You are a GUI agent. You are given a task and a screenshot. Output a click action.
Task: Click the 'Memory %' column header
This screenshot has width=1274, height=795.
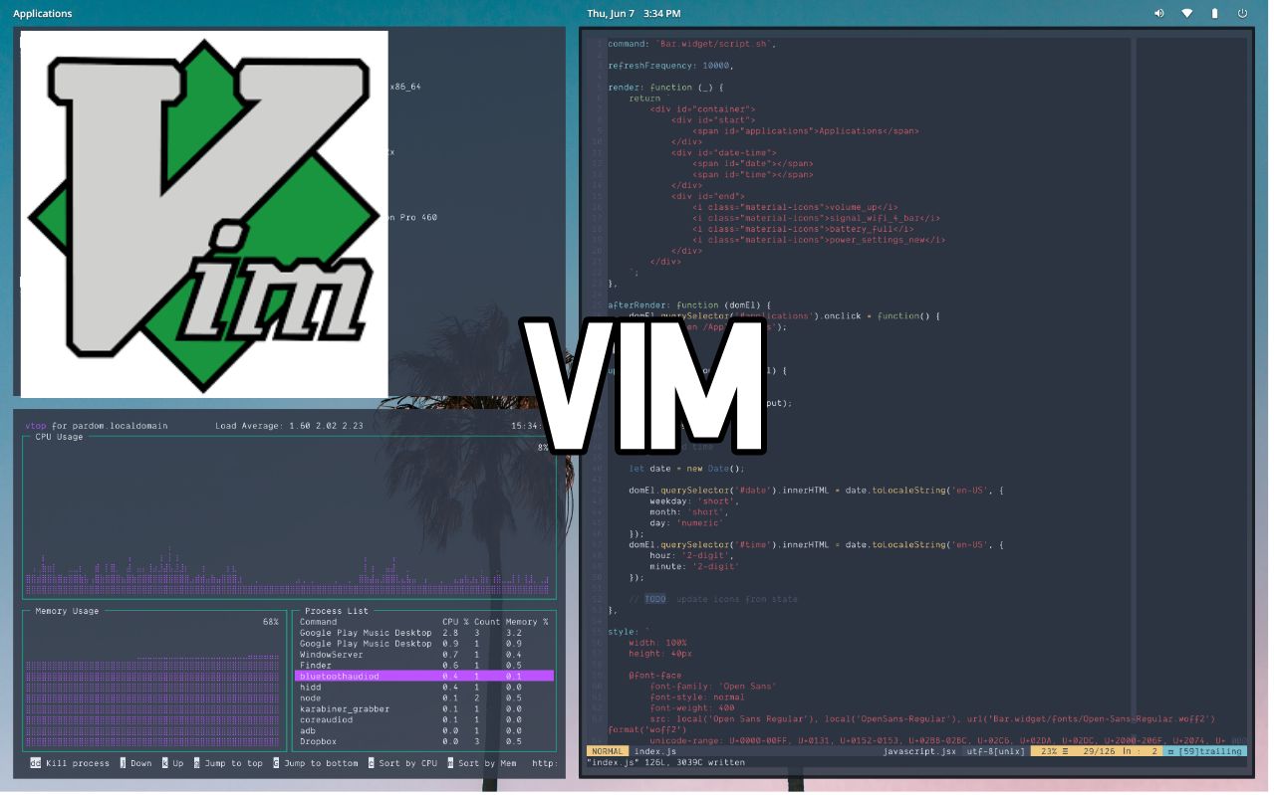tap(527, 621)
